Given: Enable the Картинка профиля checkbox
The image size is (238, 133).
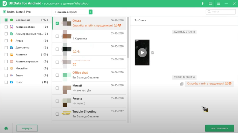Looking at the screenshot, I should pos(6,61).
